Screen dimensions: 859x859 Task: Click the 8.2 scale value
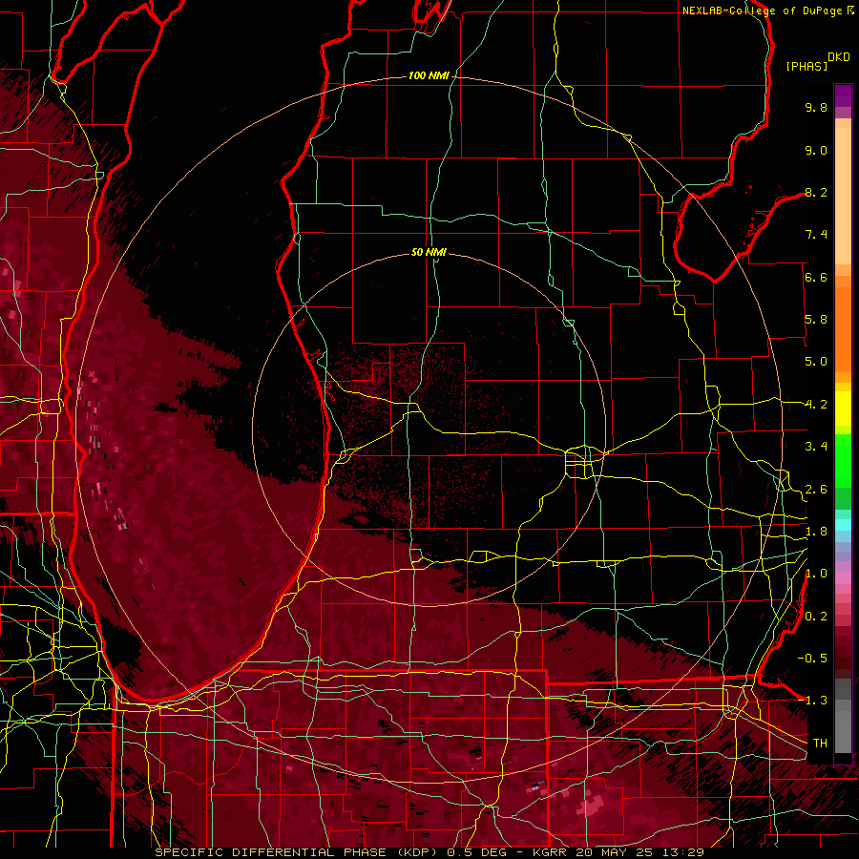(816, 192)
